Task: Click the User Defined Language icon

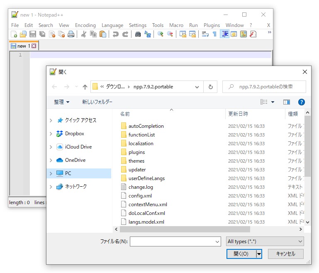Action: tap(234, 34)
